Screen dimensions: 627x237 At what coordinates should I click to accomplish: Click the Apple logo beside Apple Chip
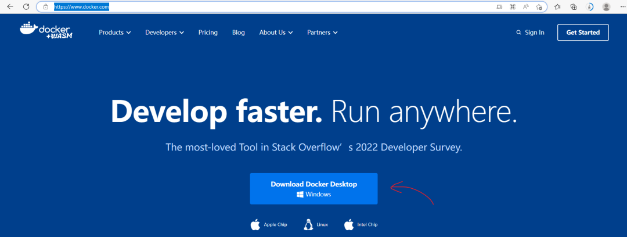click(x=255, y=225)
